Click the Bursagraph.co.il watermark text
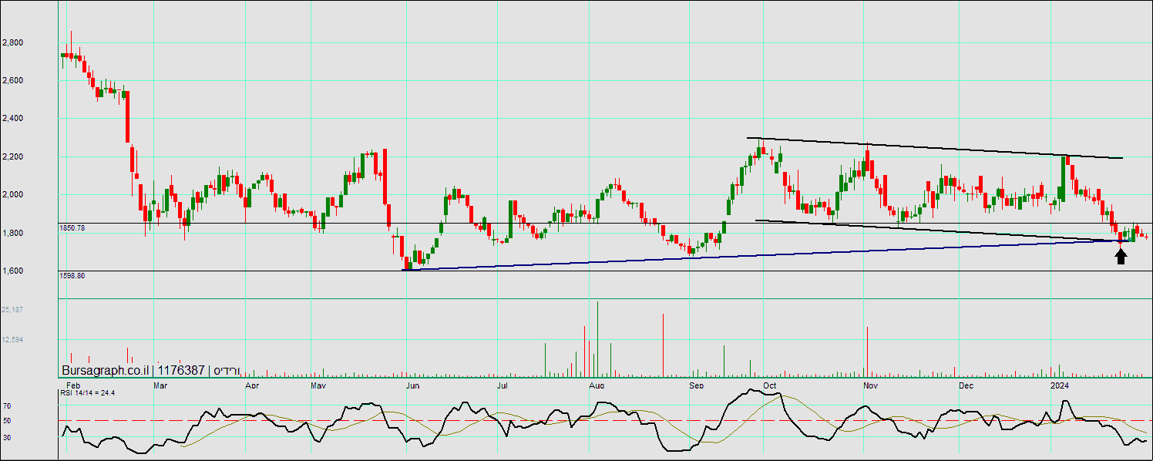This screenshot has width=1153, height=461. pos(106,371)
